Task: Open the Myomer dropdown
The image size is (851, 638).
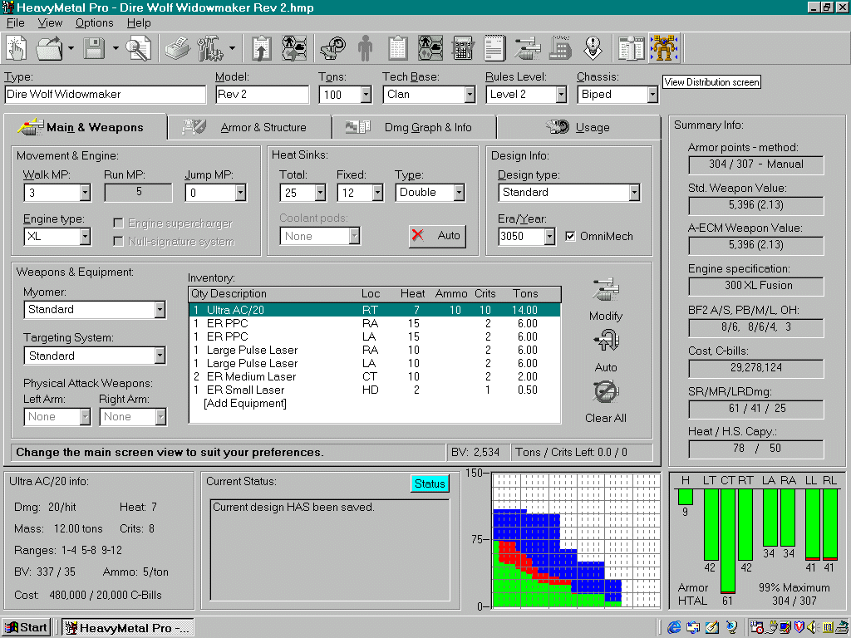Action: coord(160,310)
